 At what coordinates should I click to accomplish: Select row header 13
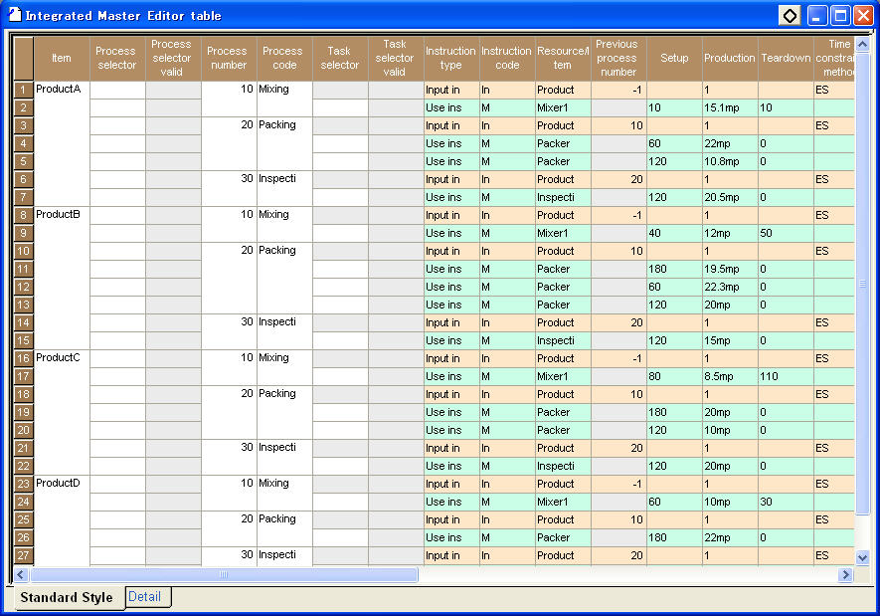click(x=23, y=305)
